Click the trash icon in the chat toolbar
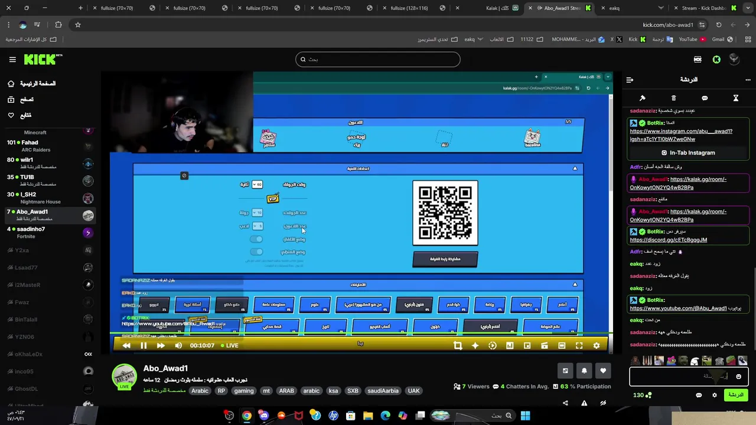756x425 pixels. 673,98
